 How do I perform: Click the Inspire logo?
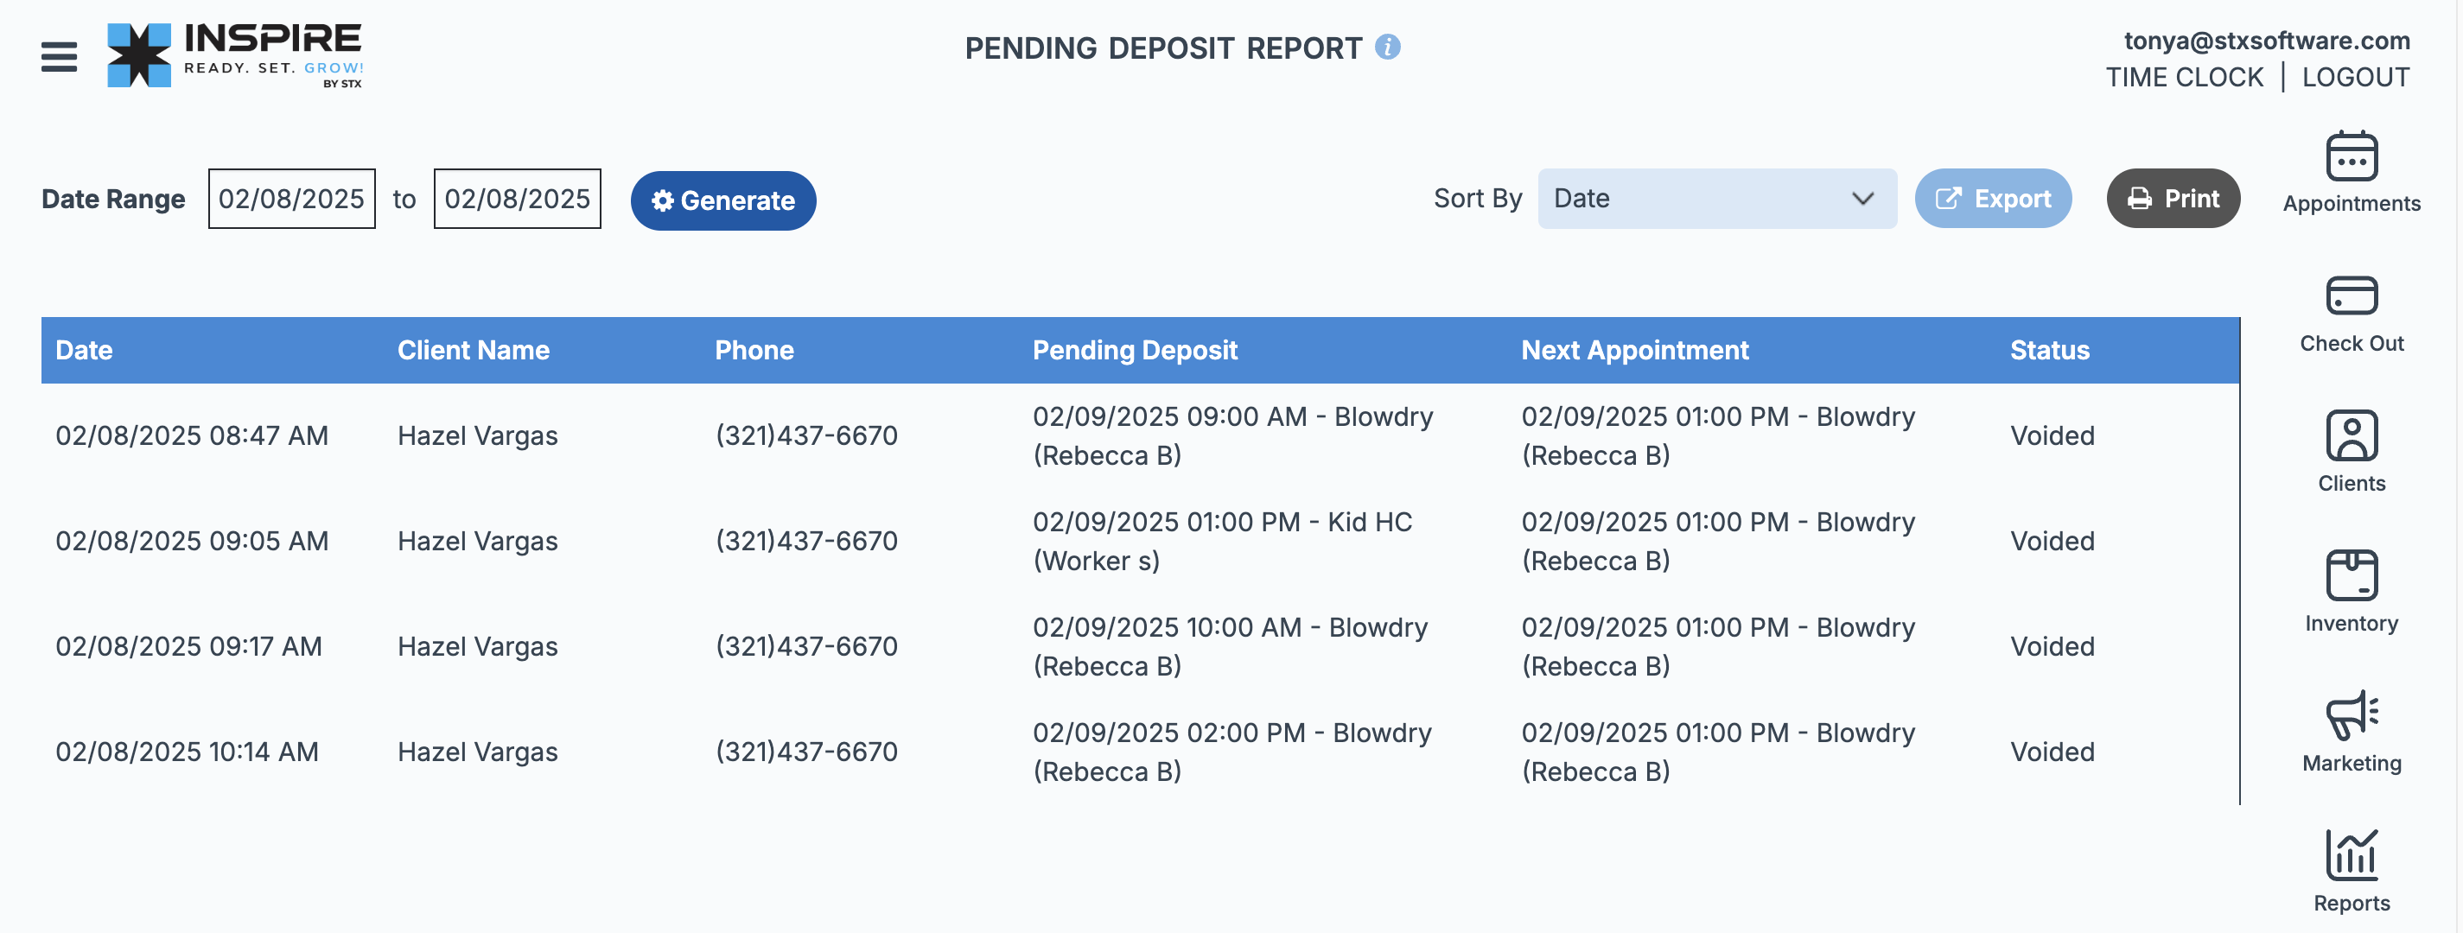pyautogui.click(x=235, y=55)
